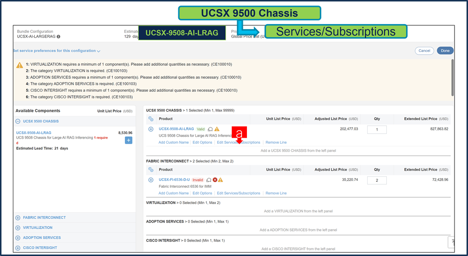Screen dimensions: 468x256
Task: Click warning message 2 about VIRTUALIZATION category
Action: [77, 70]
